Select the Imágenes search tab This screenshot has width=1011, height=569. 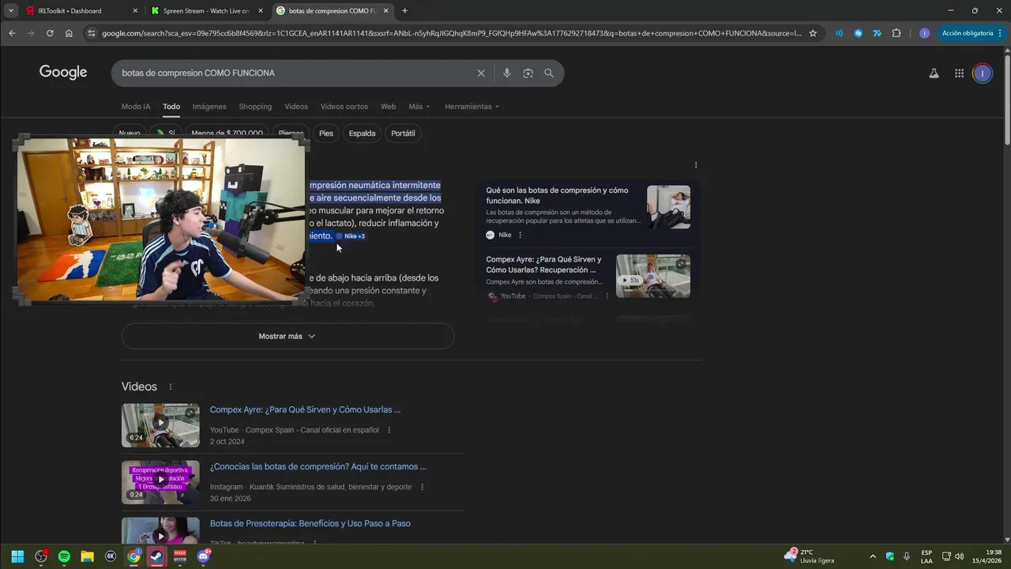pos(209,107)
